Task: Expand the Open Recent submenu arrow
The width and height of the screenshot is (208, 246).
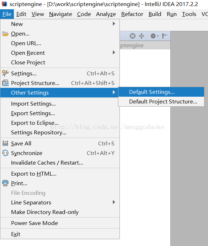Action: [114, 53]
